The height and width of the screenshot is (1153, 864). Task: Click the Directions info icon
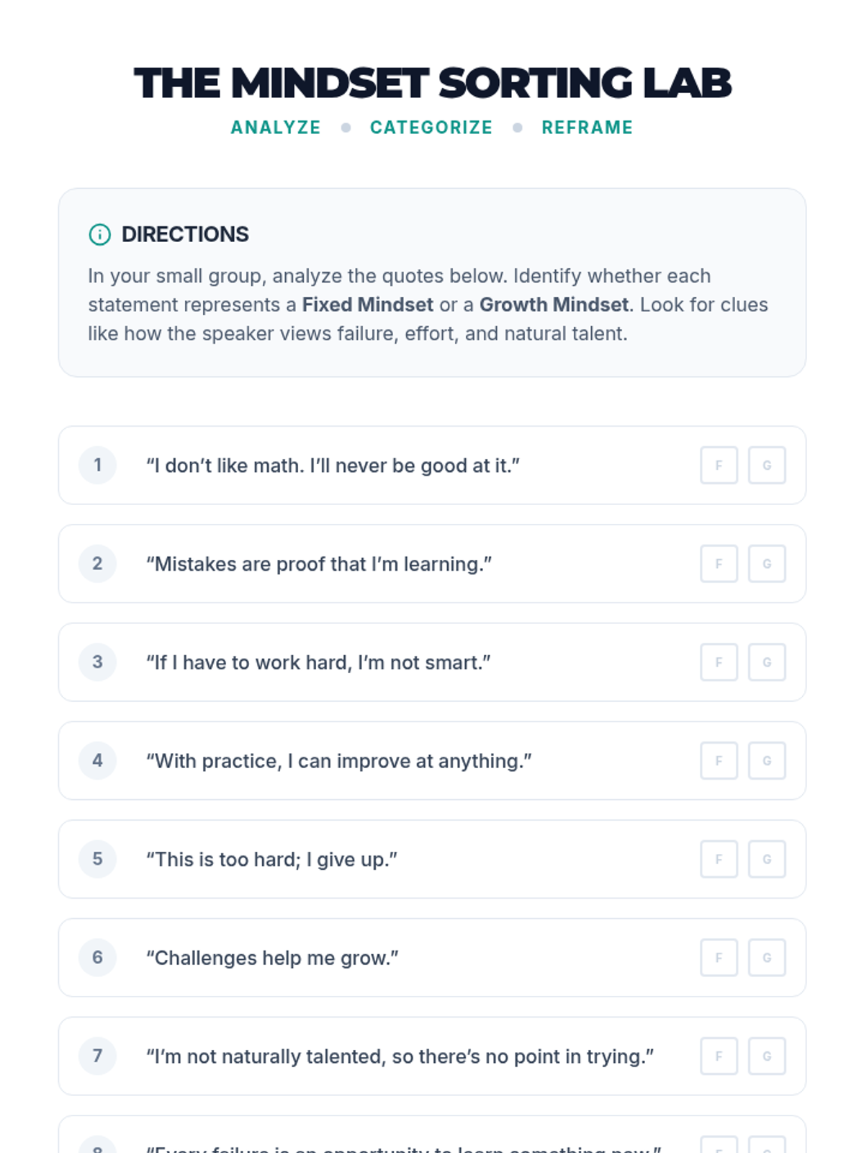99,234
